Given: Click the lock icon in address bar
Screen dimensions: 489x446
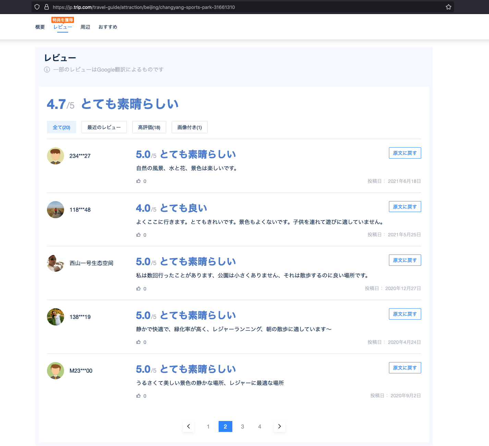Looking at the screenshot, I should coord(47,7).
